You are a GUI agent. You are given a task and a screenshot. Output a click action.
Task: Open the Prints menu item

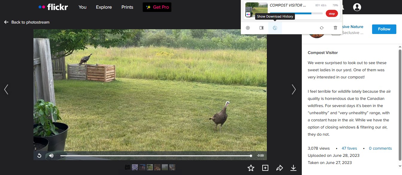point(127,7)
